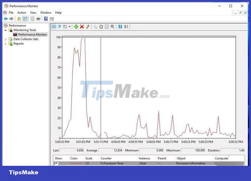Open graph Properties icon in graph toolbar
Viewport: 251px width, 181px height.
(x=107, y=27)
